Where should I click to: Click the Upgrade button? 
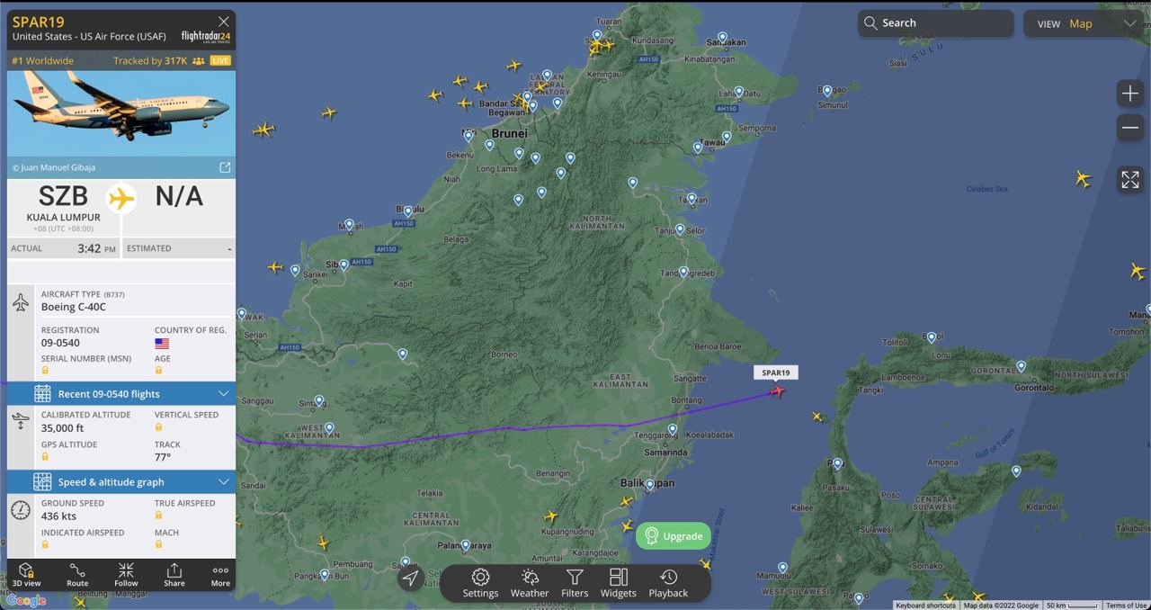tap(674, 536)
